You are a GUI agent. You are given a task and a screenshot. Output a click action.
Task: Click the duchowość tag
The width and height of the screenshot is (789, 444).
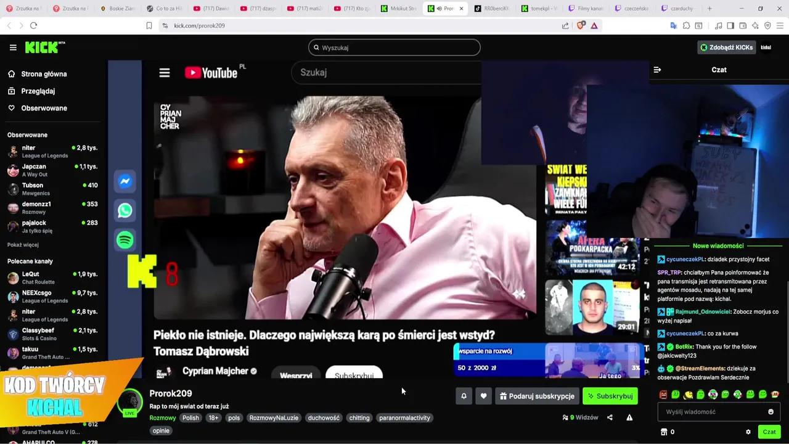pyautogui.click(x=324, y=417)
